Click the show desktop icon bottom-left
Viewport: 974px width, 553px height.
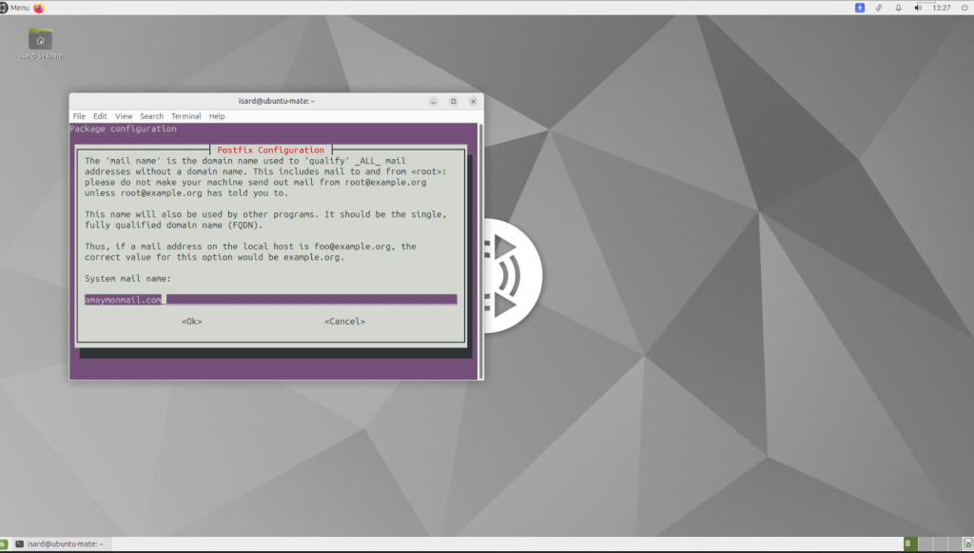[4, 544]
